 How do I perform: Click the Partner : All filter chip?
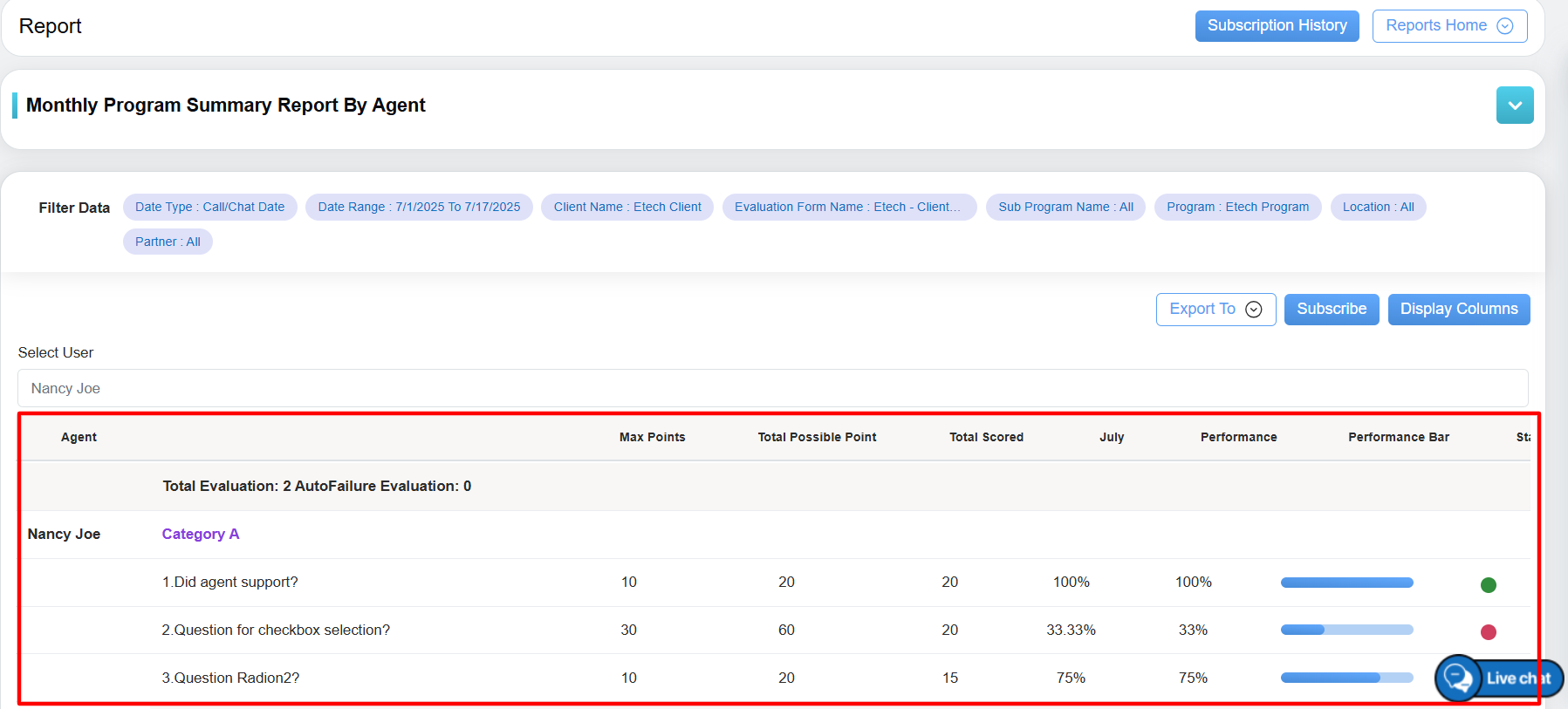coord(168,242)
